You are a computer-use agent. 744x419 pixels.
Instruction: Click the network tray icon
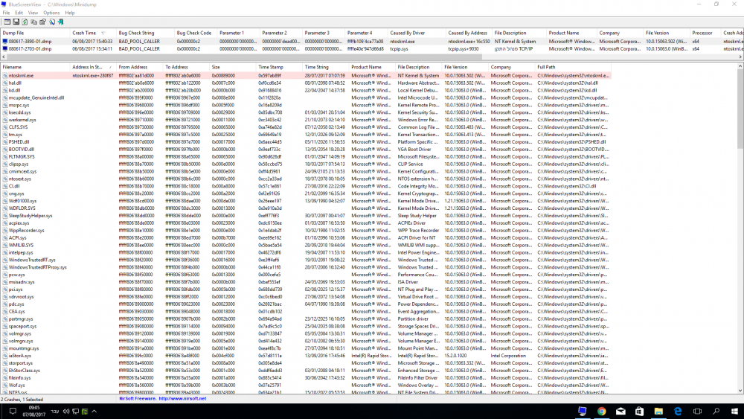(75, 412)
